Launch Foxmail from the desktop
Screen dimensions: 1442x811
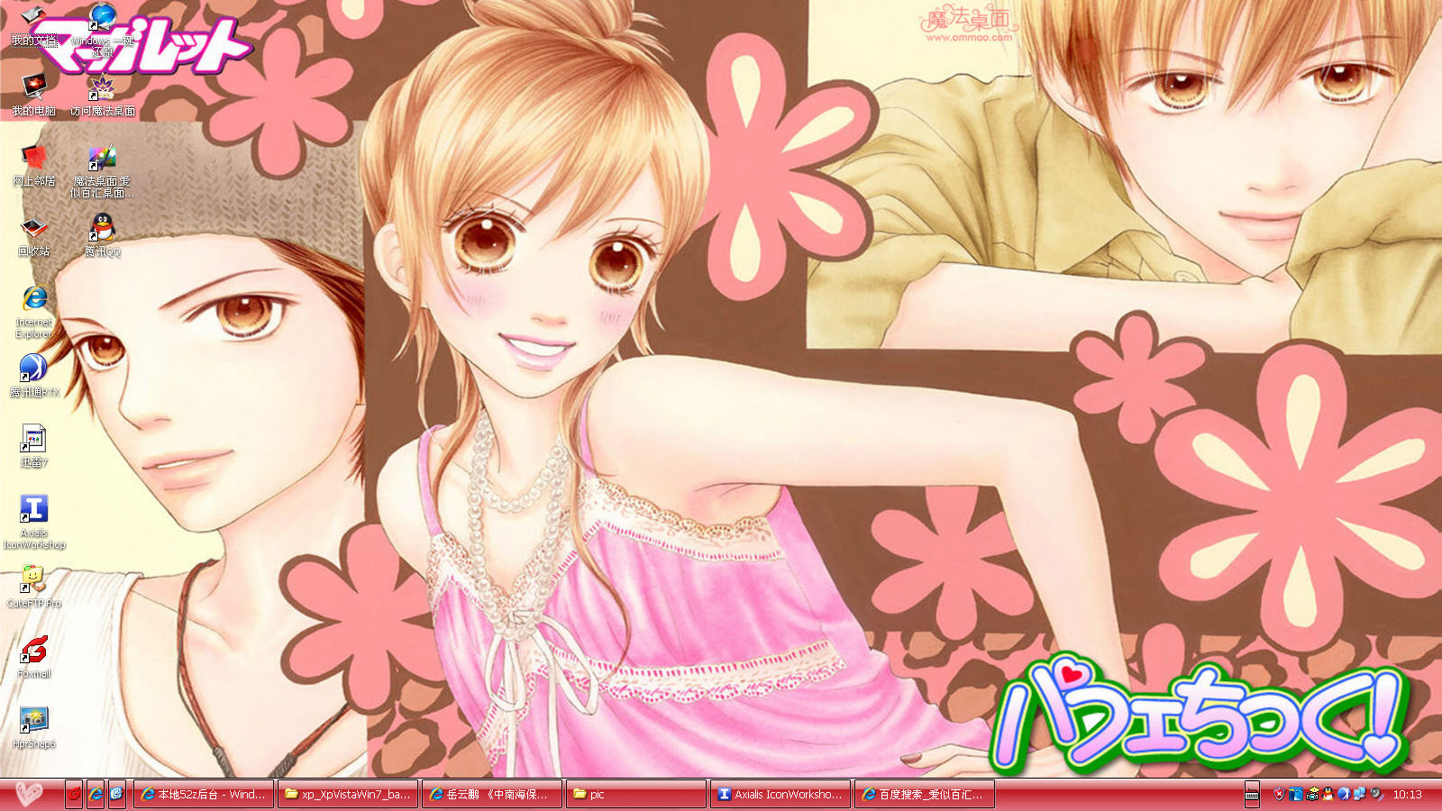(33, 657)
